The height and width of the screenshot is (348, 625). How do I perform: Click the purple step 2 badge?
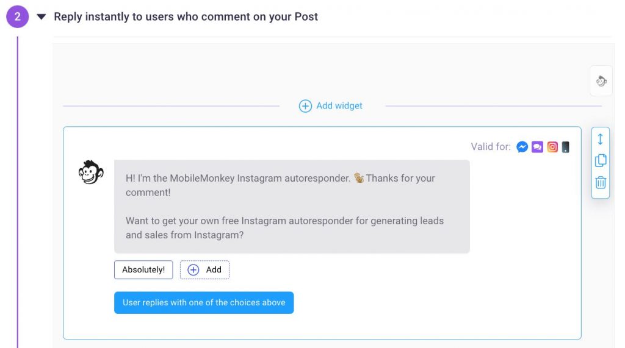pyautogui.click(x=17, y=17)
